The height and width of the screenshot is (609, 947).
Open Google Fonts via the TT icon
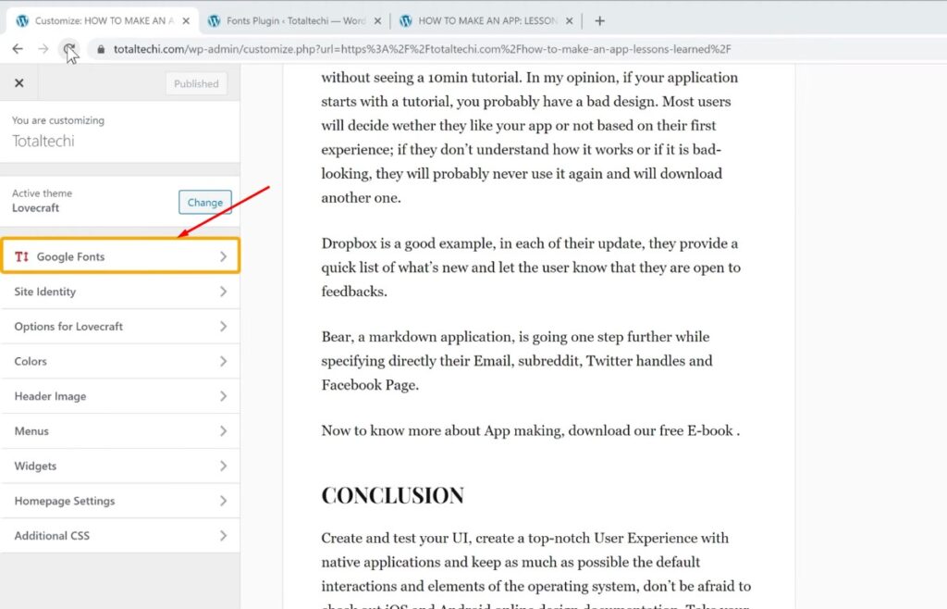(x=23, y=256)
